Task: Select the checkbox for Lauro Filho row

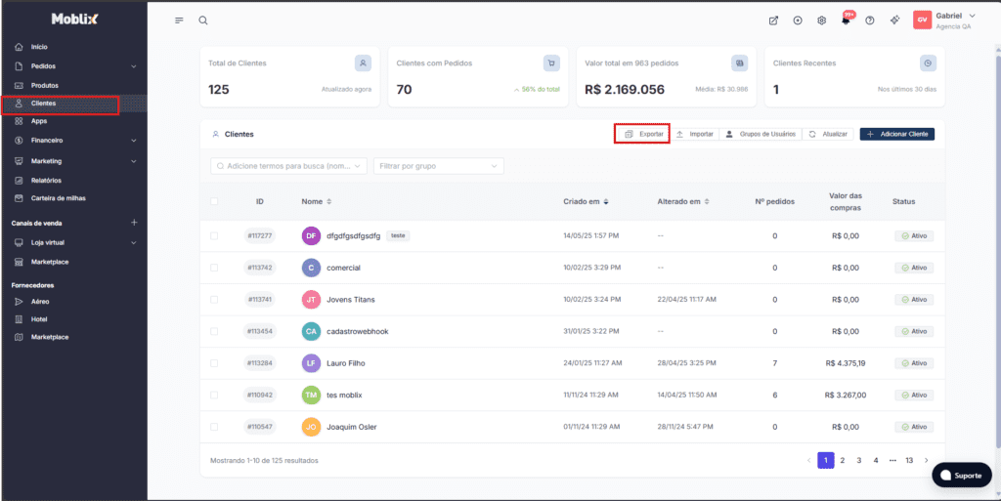Action: coord(215,363)
